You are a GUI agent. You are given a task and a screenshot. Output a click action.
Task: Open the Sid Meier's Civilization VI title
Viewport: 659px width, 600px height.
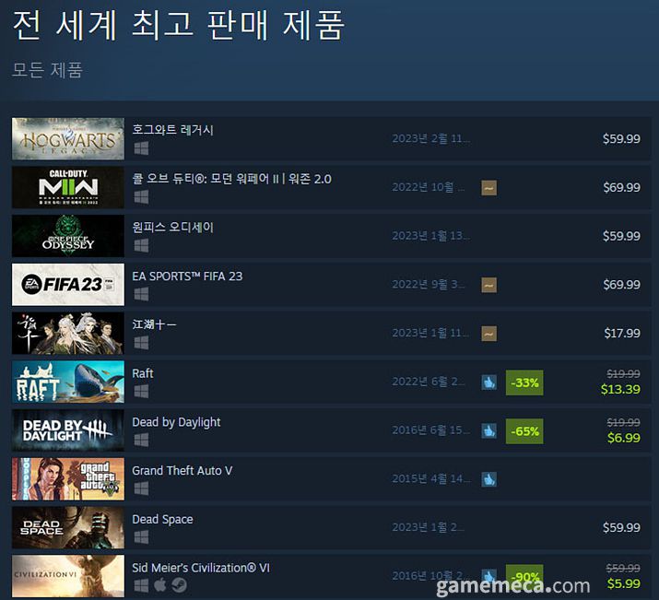(x=201, y=568)
